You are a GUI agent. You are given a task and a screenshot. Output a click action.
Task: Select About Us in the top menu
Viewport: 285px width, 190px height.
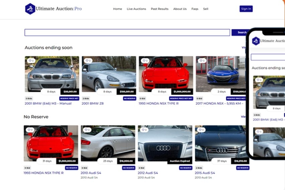[180, 9]
